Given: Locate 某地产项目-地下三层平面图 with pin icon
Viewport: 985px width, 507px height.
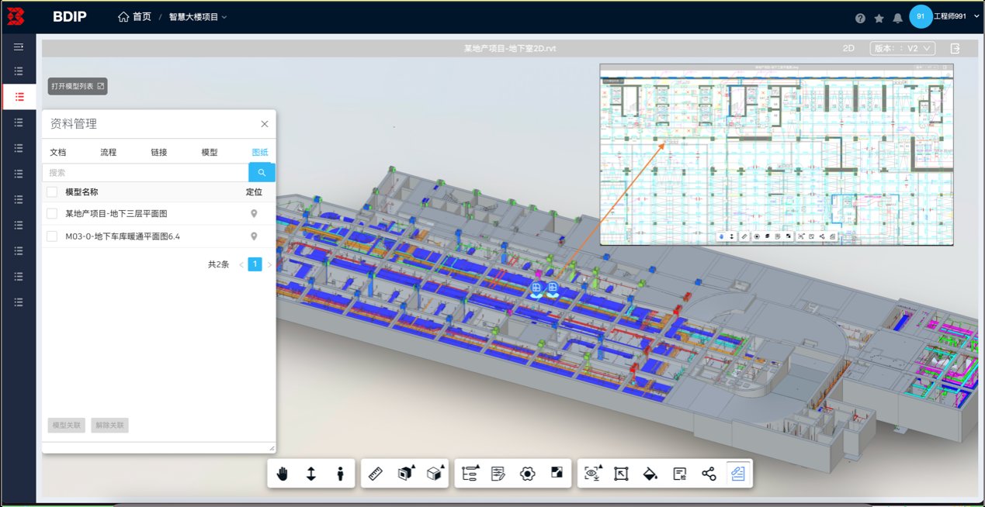Looking at the screenshot, I should click(253, 214).
